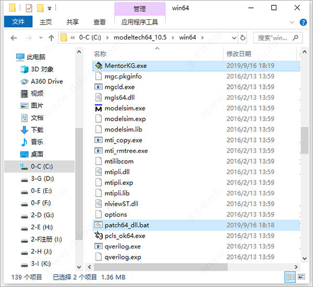This screenshot has width=313, height=287.
Task: Click the new folder quick access icon
Action: (40, 8)
